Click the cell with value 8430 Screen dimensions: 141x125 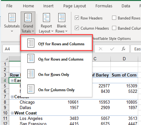105,91
